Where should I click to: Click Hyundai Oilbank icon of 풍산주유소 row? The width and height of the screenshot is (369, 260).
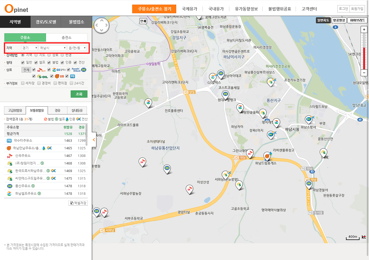click(x=9, y=186)
